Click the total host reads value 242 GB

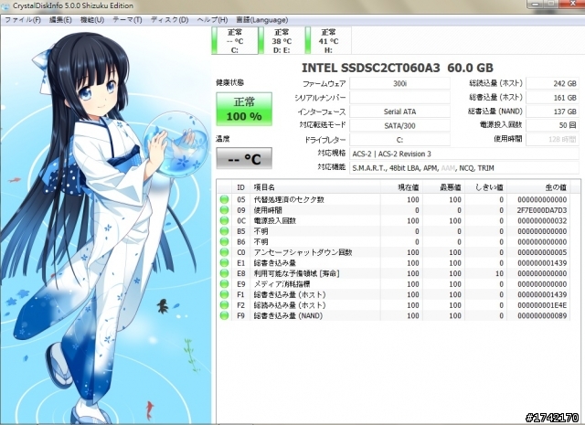tap(552, 83)
